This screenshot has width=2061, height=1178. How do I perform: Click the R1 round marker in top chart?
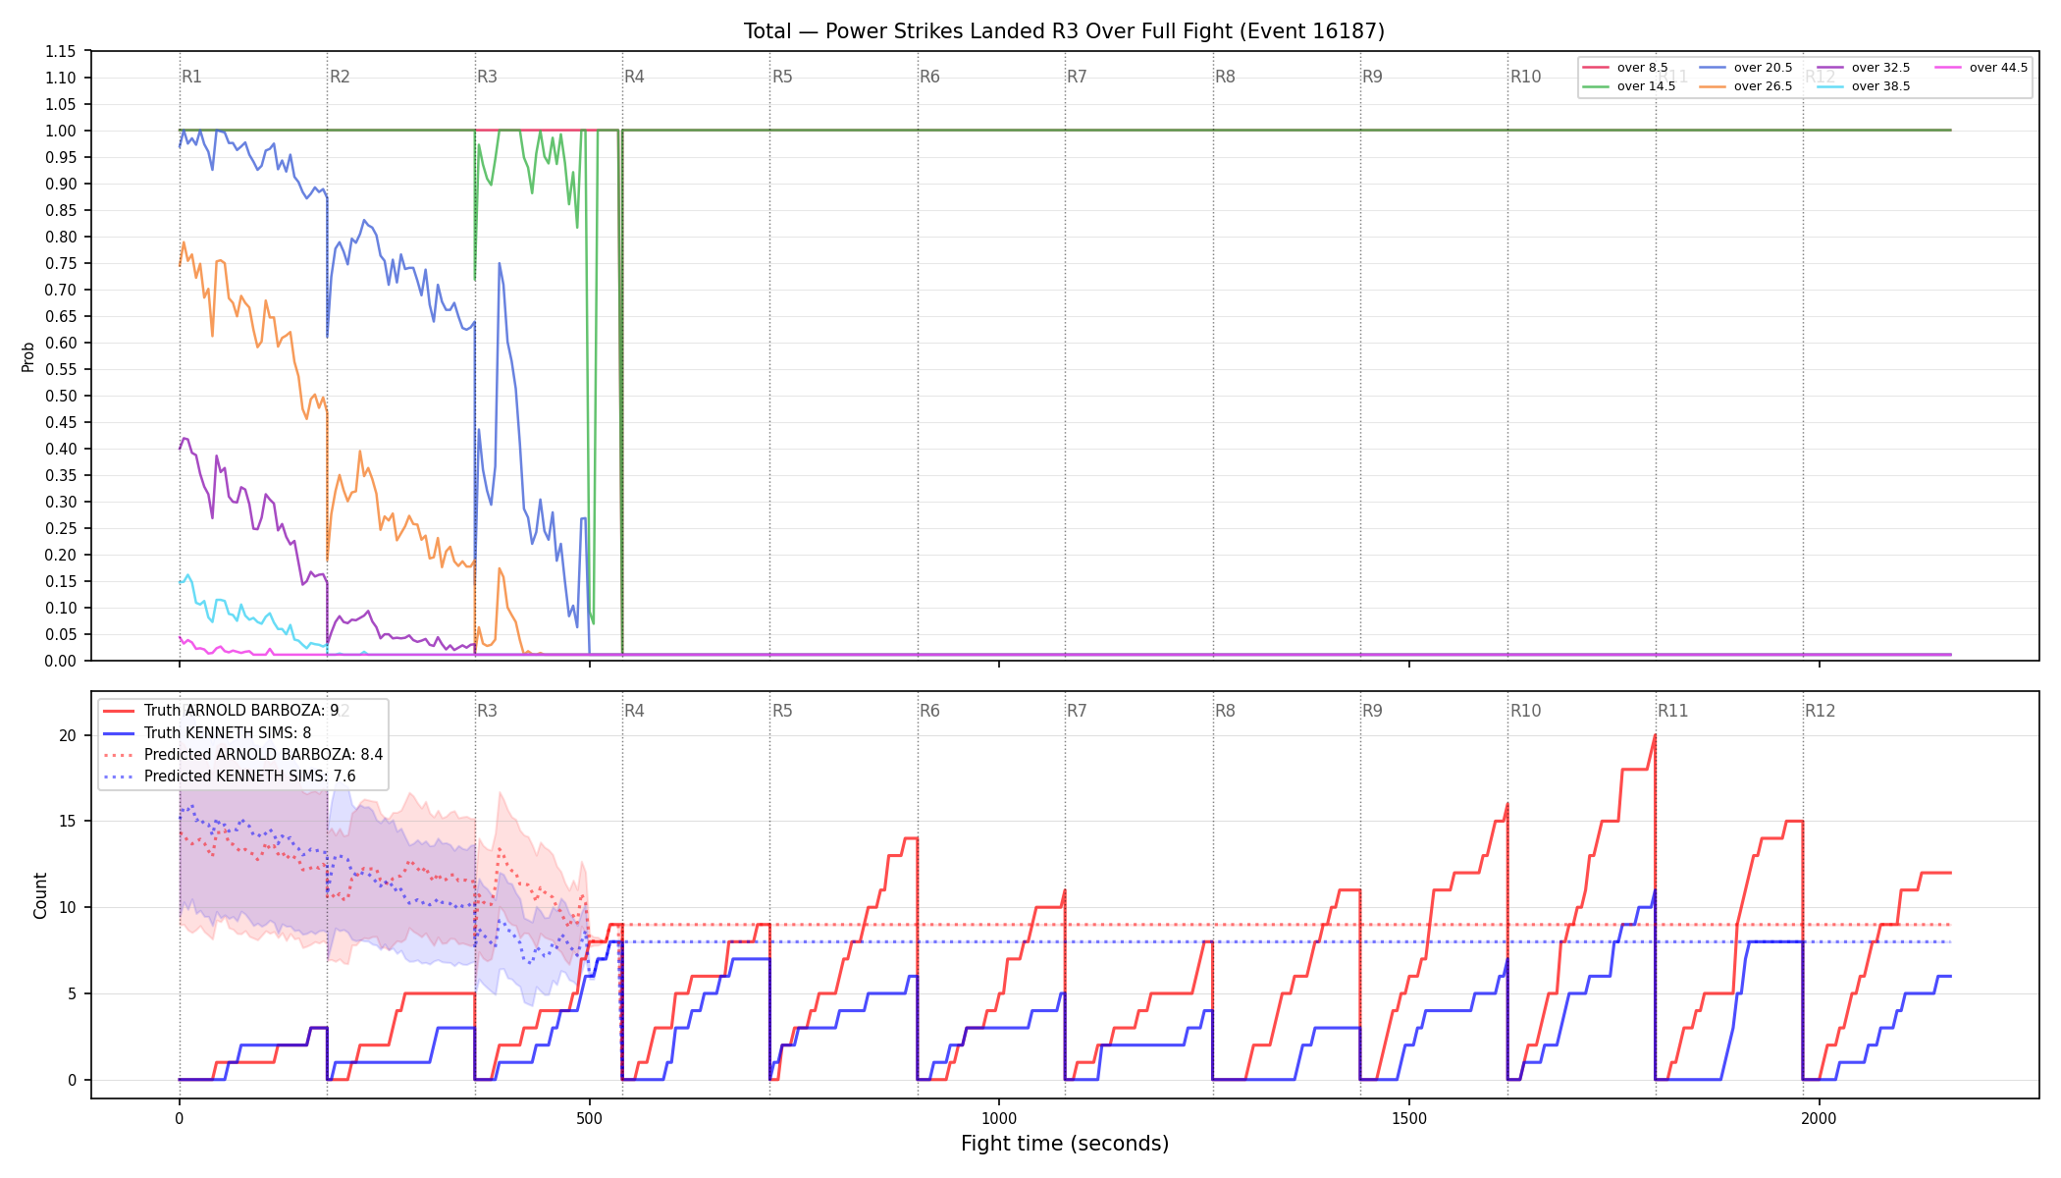(191, 77)
